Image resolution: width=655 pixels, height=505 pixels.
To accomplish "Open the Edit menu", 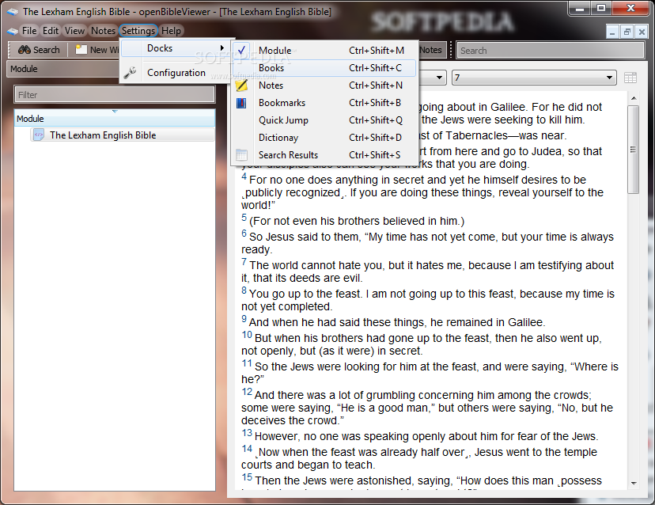I will click(51, 31).
